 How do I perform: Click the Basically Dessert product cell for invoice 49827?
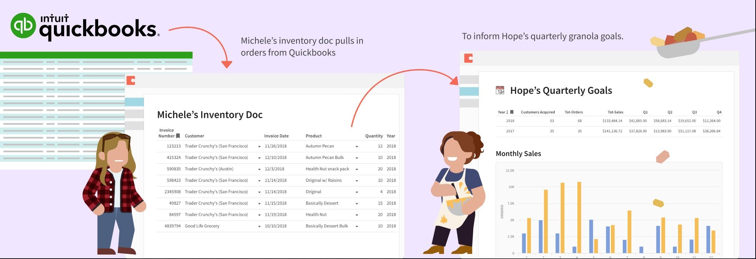tap(322, 203)
